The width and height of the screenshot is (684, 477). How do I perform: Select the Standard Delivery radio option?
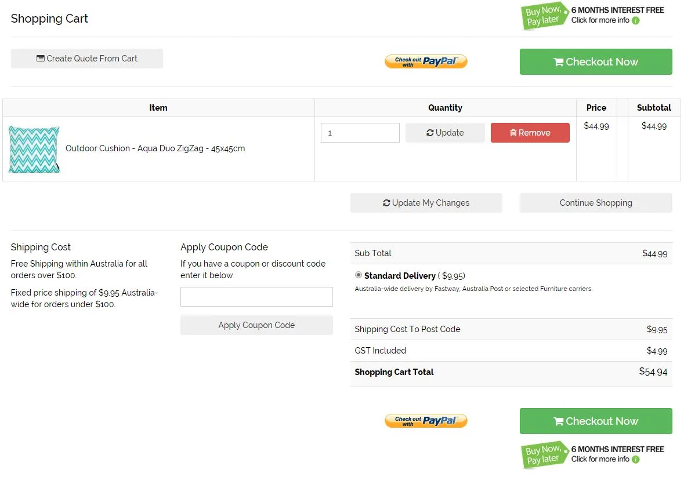(x=359, y=275)
